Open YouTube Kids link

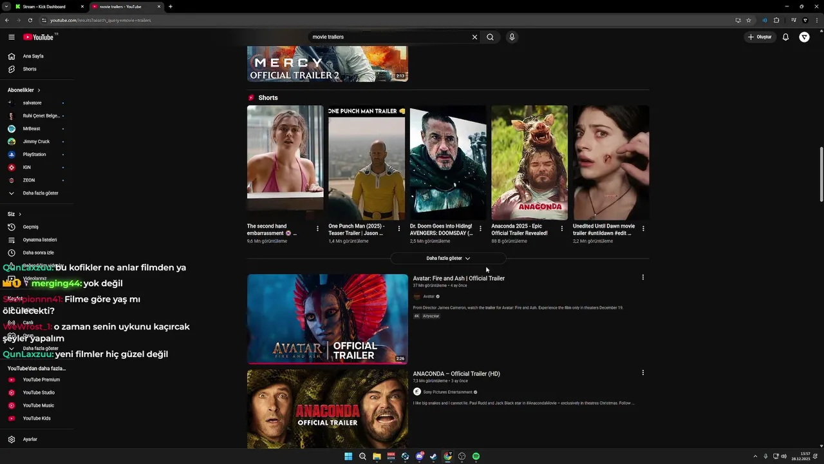point(37,418)
